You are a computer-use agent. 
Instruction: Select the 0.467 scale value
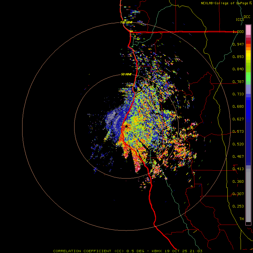point(238,157)
